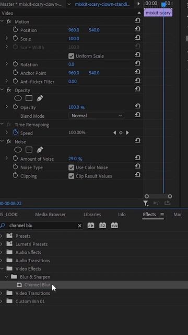Screen dimensions: 188x335
Task: Reset the Motion effect
Action: 138,20
